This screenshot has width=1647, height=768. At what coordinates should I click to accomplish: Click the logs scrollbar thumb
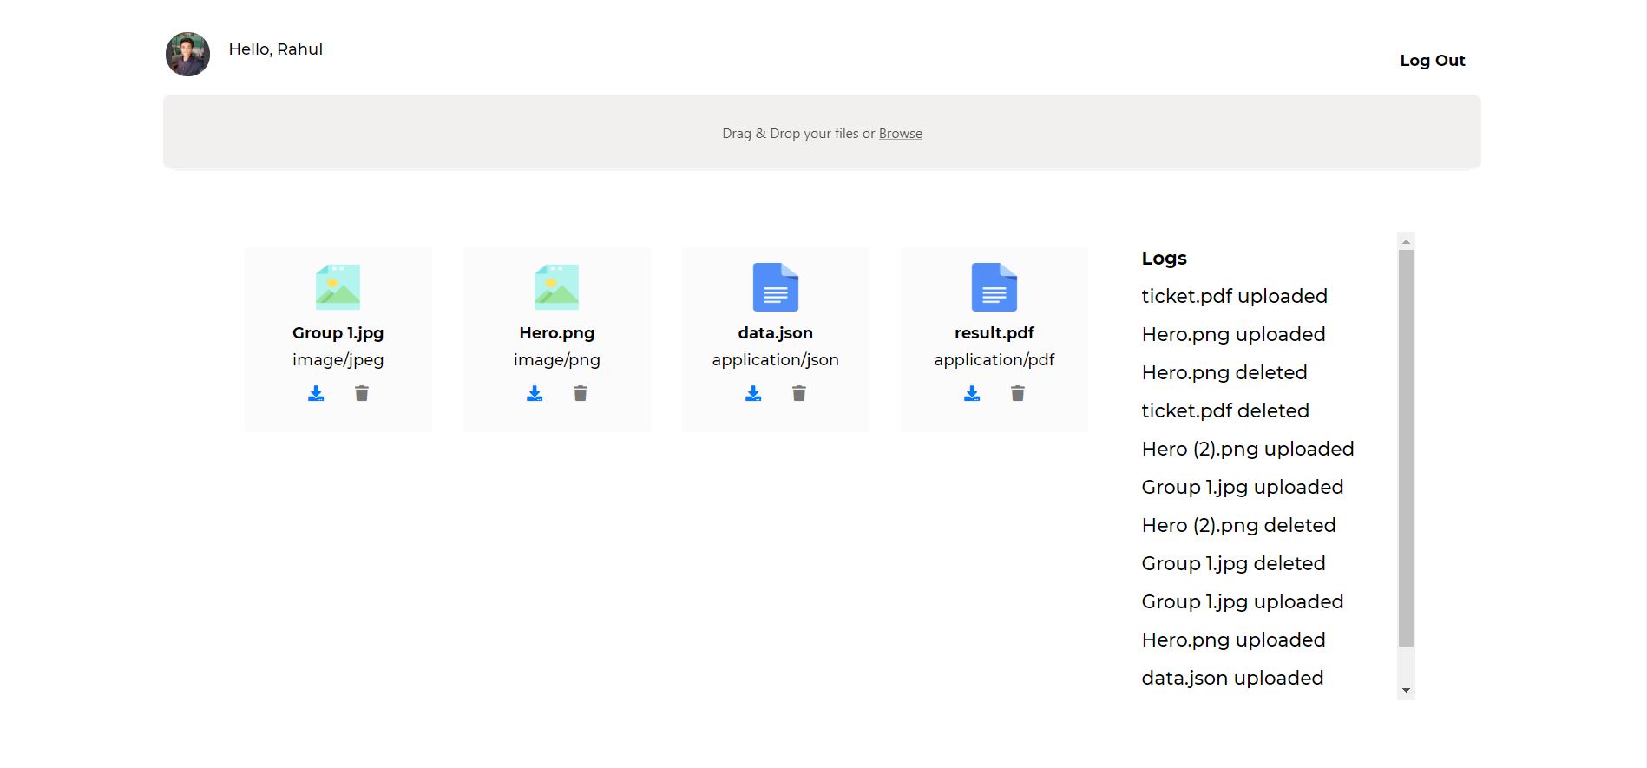(x=1406, y=448)
